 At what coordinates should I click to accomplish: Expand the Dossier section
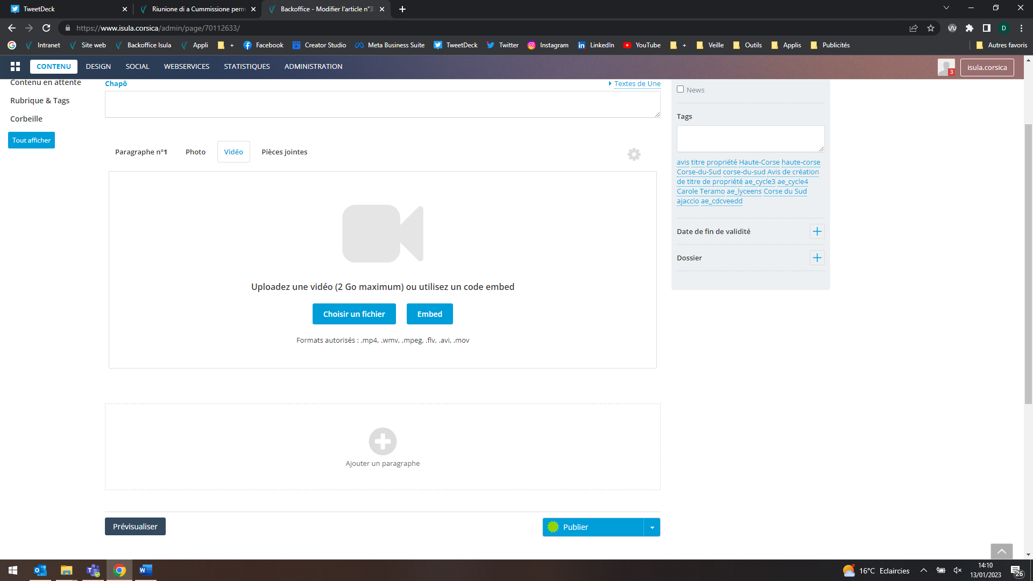817,258
